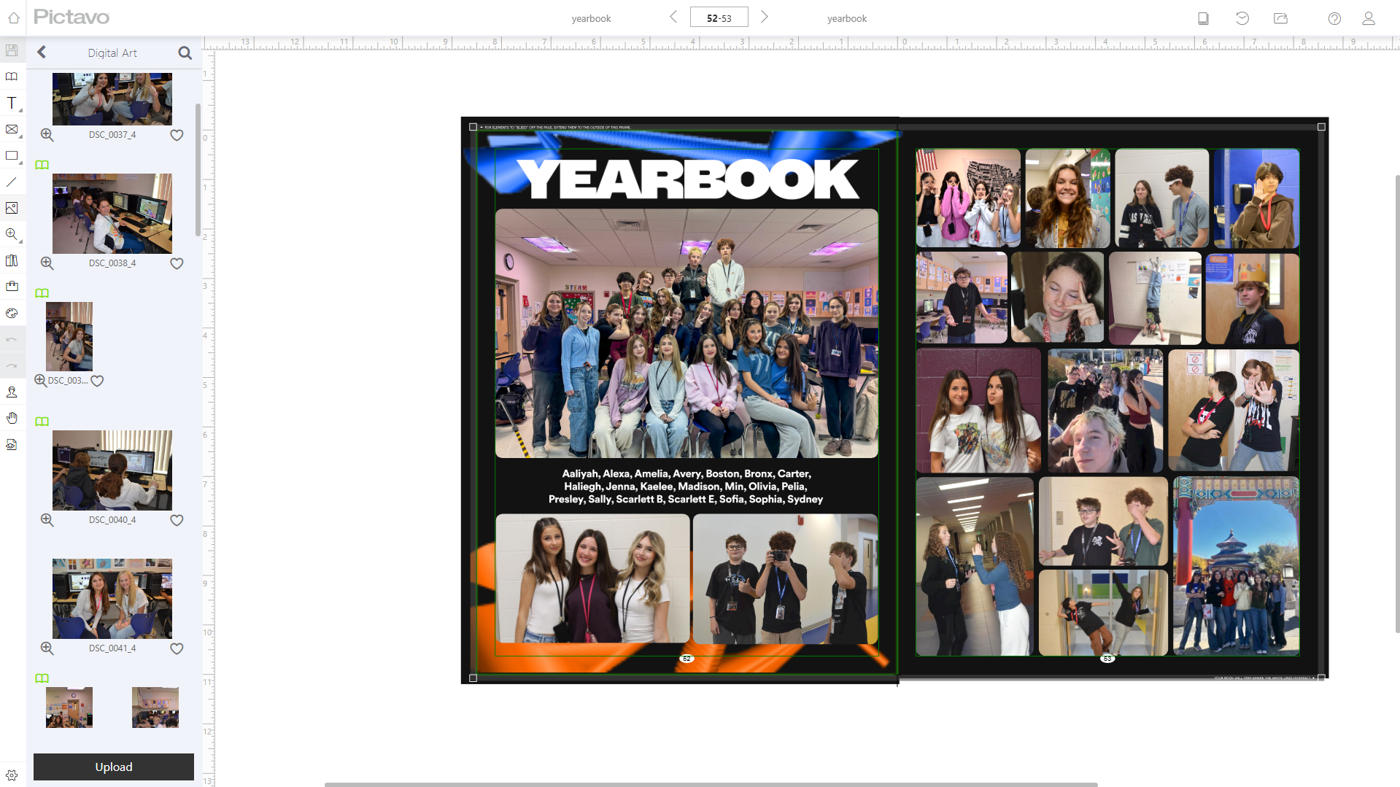Image resolution: width=1400 pixels, height=787 pixels.
Task: Click the redo arrow in sidebar
Action: [x=12, y=365]
